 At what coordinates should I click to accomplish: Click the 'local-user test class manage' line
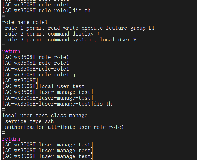[45, 116]
